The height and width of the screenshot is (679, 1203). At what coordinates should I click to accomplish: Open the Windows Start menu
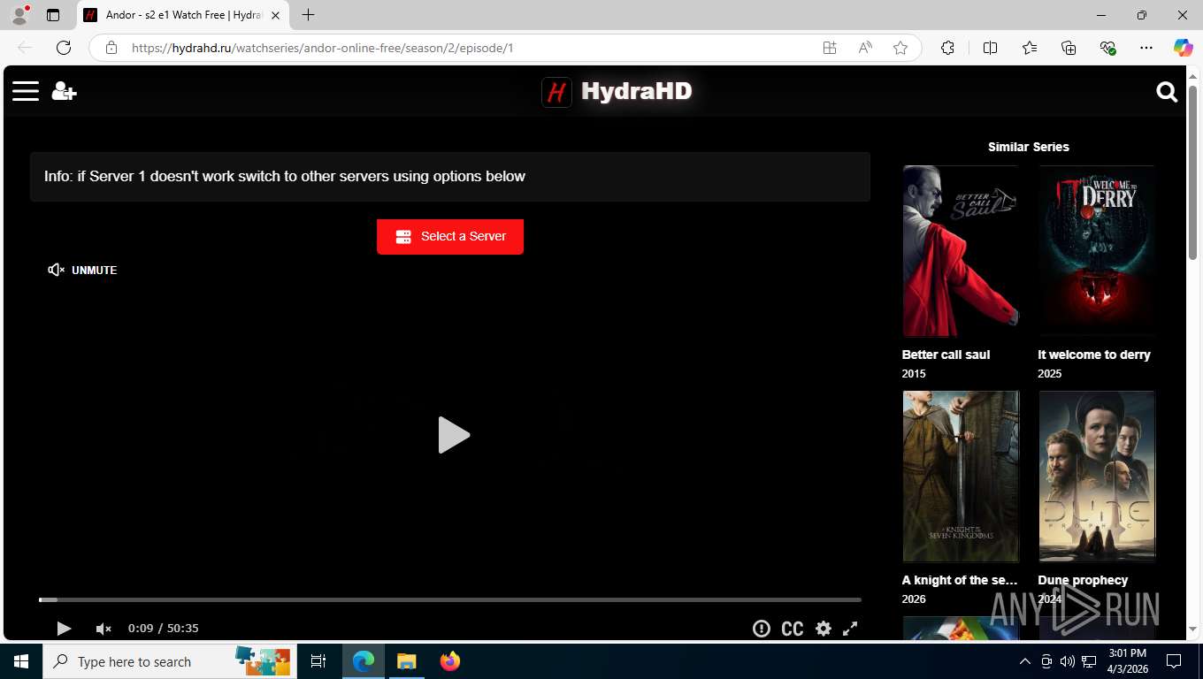[x=21, y=661]
